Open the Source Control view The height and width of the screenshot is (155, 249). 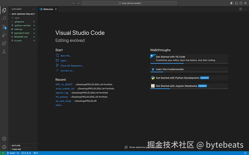(x=4, y=27)
